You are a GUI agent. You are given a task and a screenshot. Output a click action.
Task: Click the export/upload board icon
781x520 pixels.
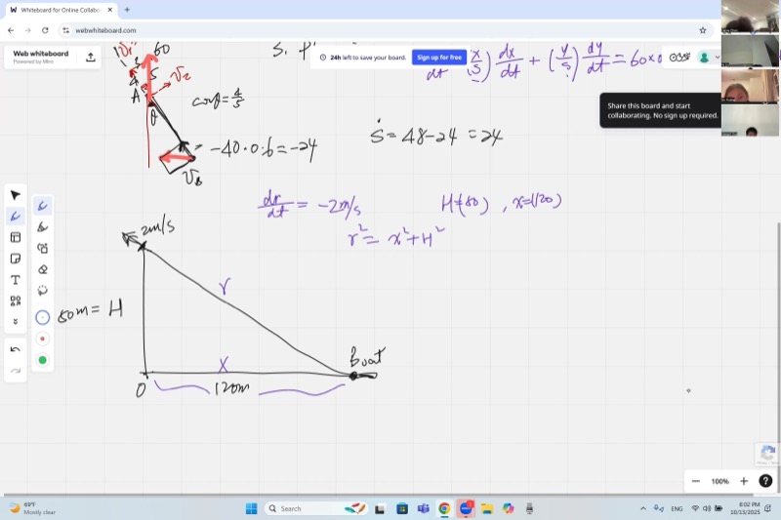point(91,57)
